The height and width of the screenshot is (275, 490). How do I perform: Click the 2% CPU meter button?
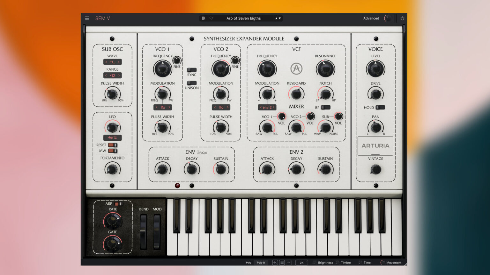tap(302, 263)
